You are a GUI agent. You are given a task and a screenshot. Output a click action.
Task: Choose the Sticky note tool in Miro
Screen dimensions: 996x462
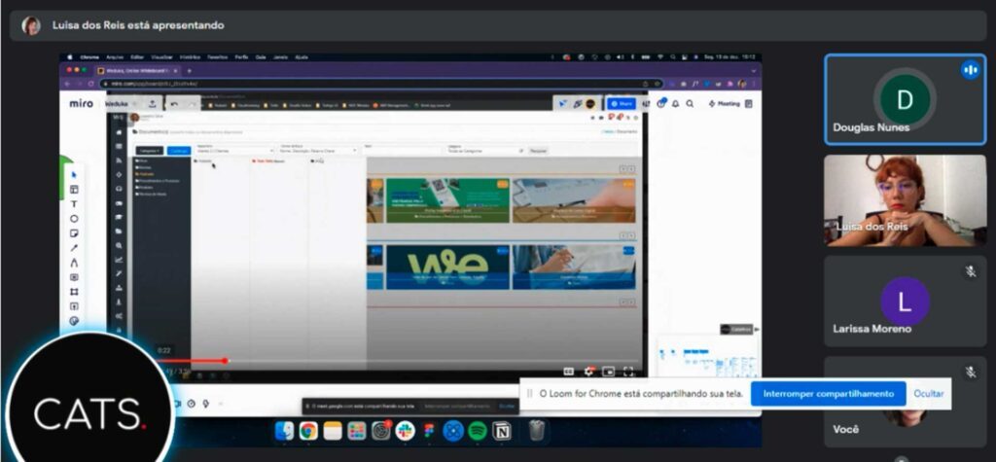74,233
